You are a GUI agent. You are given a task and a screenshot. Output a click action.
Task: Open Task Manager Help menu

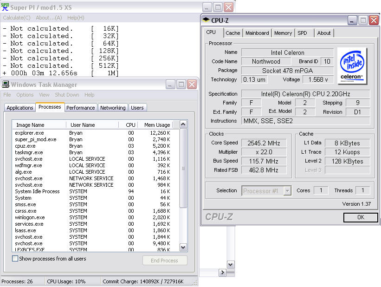(89, 95)
